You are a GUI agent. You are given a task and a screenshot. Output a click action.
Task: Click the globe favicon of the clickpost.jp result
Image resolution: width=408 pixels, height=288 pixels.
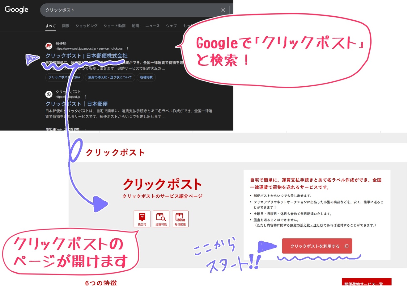tap(49, 94)
